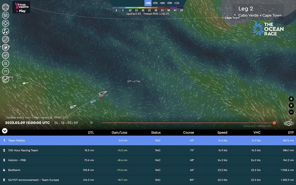The width and height of the screenshot is (296, 185).
Task: Click the middle of the orange timeline bar
Action: click(188, 123)
